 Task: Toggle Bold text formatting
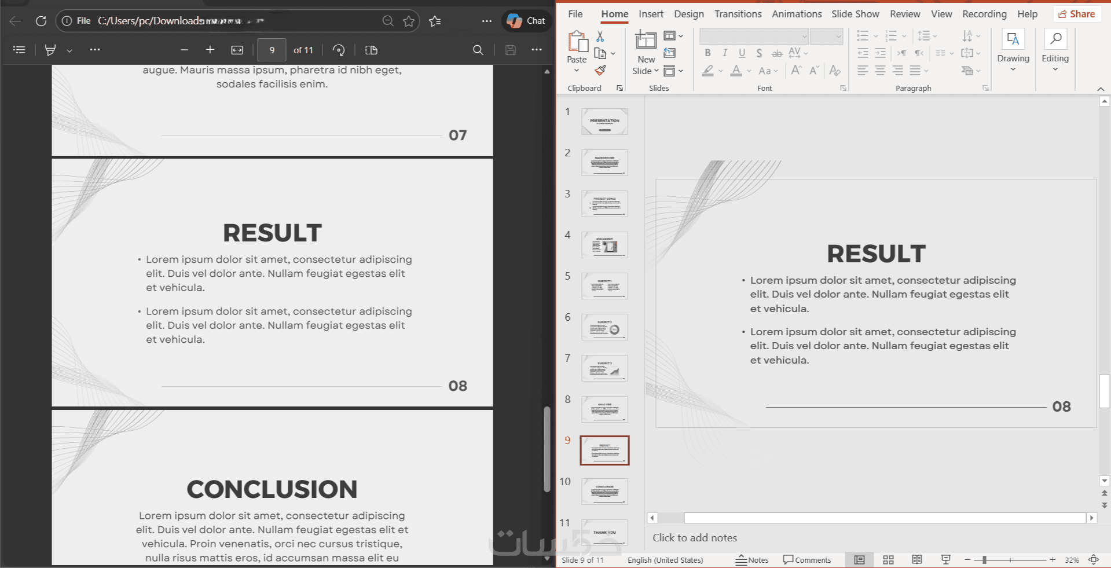pyautogui.click(x=707, y=53)
